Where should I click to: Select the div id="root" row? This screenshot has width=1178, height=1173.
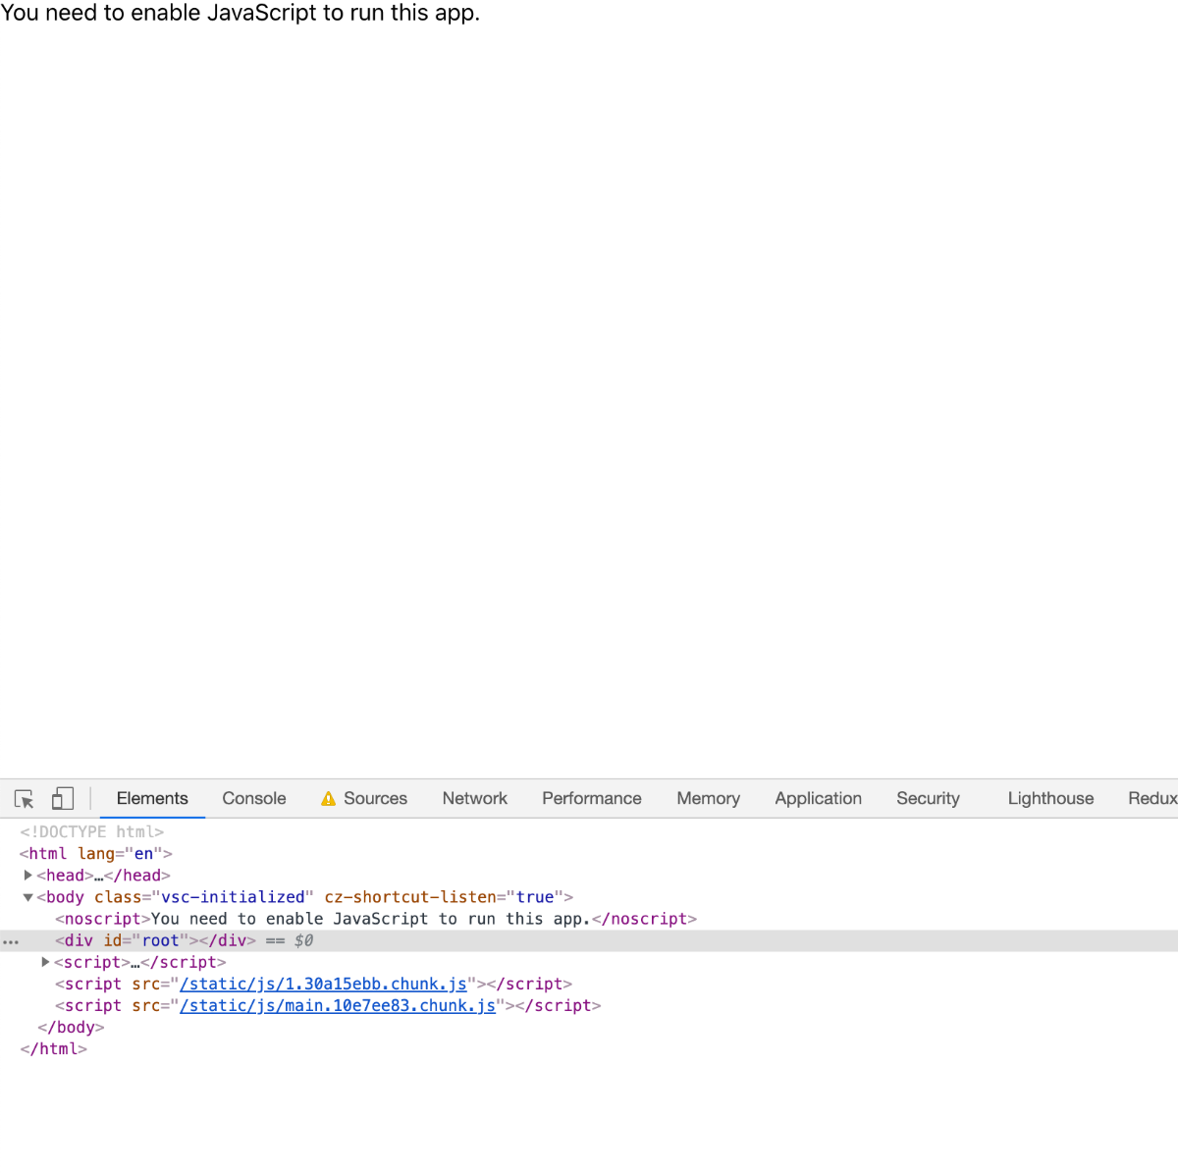(x=589, y=940)
